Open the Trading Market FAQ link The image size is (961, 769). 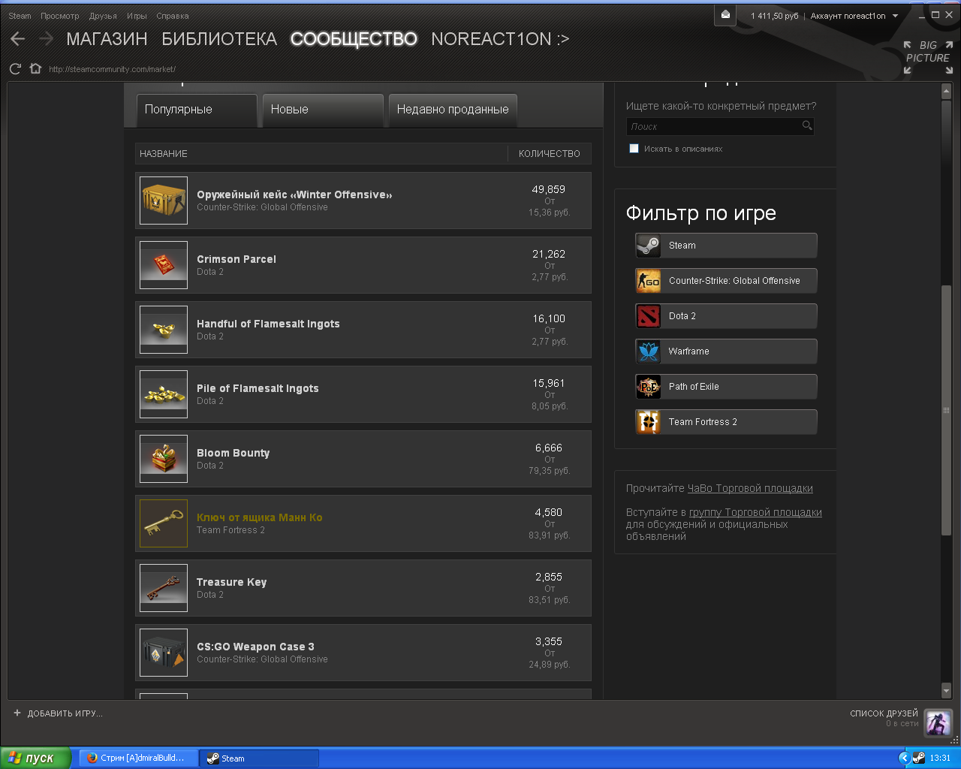(x=750, y=488)
